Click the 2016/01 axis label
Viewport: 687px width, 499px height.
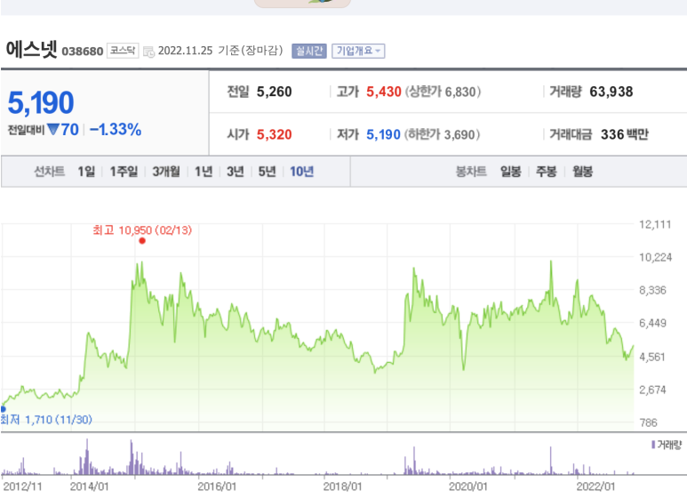pos(217,487)
